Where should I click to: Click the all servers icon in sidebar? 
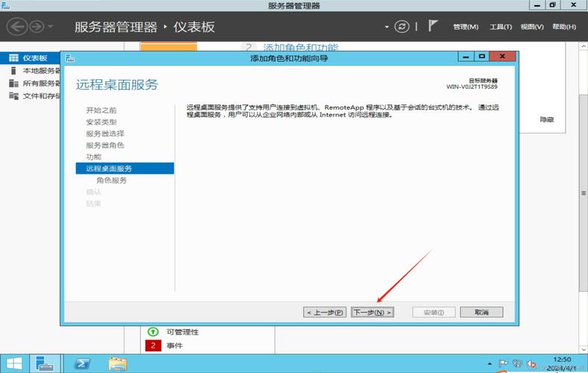click(x=13, y=84)
